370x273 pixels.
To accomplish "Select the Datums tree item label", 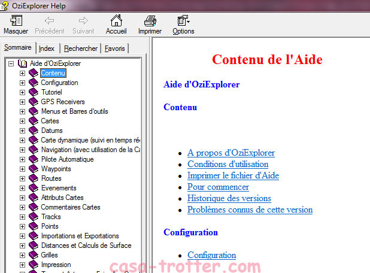I will (51, 131).
